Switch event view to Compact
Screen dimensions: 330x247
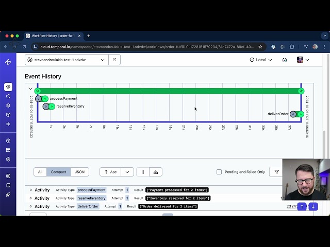click(x=58, y=172)
